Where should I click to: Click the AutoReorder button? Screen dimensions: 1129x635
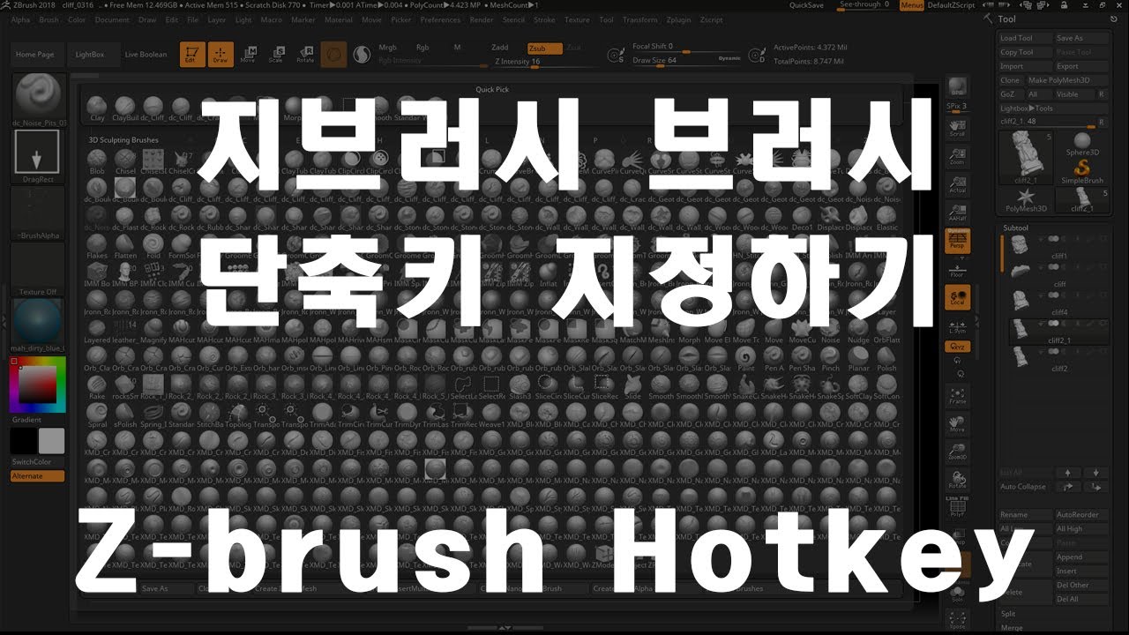[1080, 515]
